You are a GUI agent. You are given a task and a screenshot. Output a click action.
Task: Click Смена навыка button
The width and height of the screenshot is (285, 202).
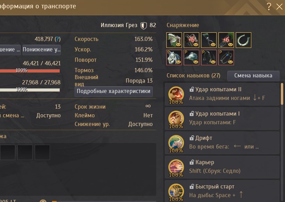[x=253, y=76]
